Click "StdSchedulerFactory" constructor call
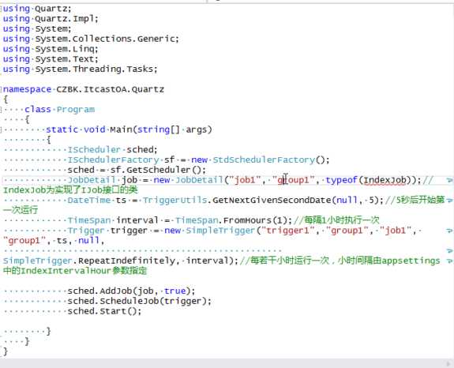 pyautogui.click(x=264, y=160)
